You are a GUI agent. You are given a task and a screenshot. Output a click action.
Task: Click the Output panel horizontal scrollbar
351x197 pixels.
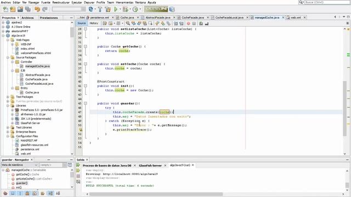(x=156, y=194)
